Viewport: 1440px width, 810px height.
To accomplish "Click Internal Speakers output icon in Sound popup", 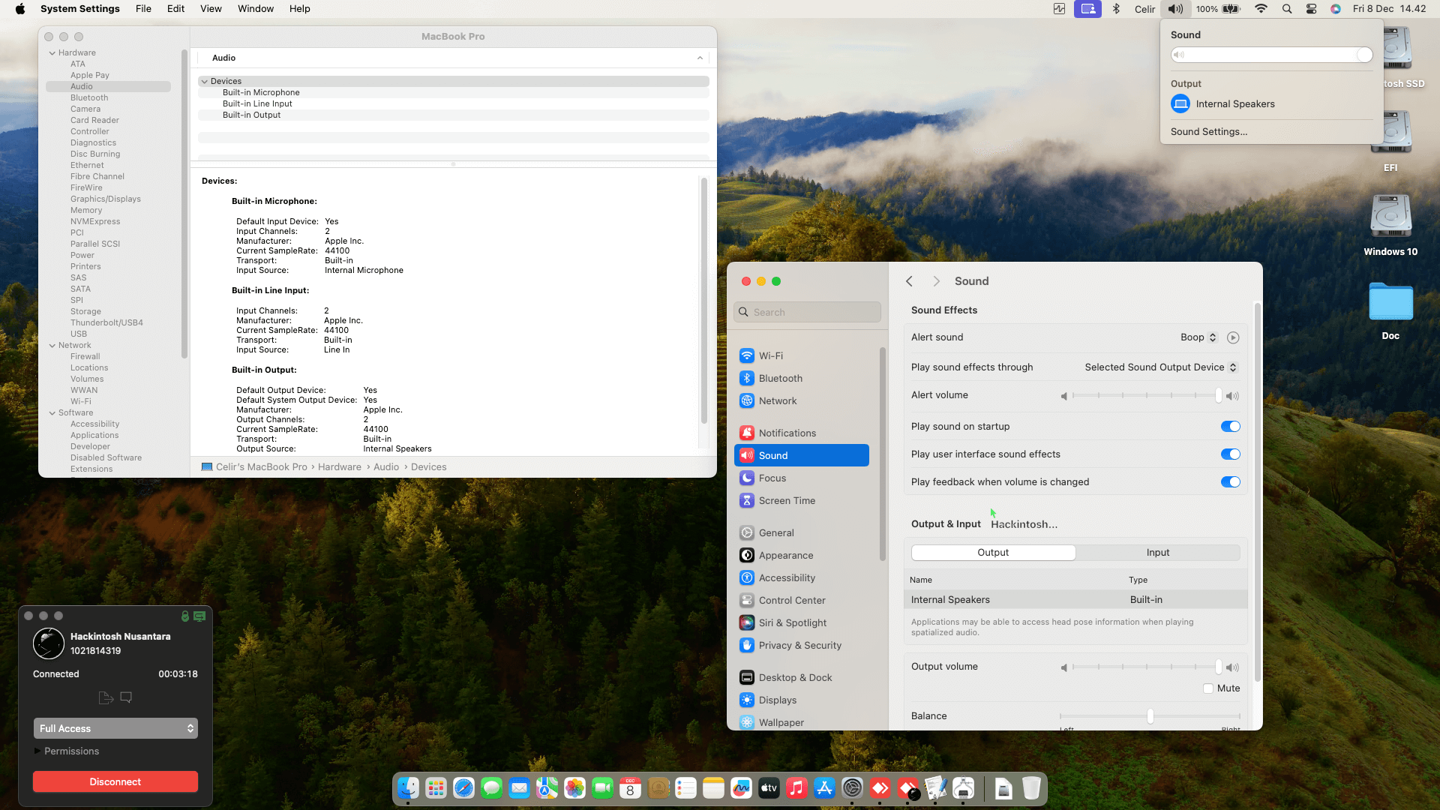I will pos(1180,104).
